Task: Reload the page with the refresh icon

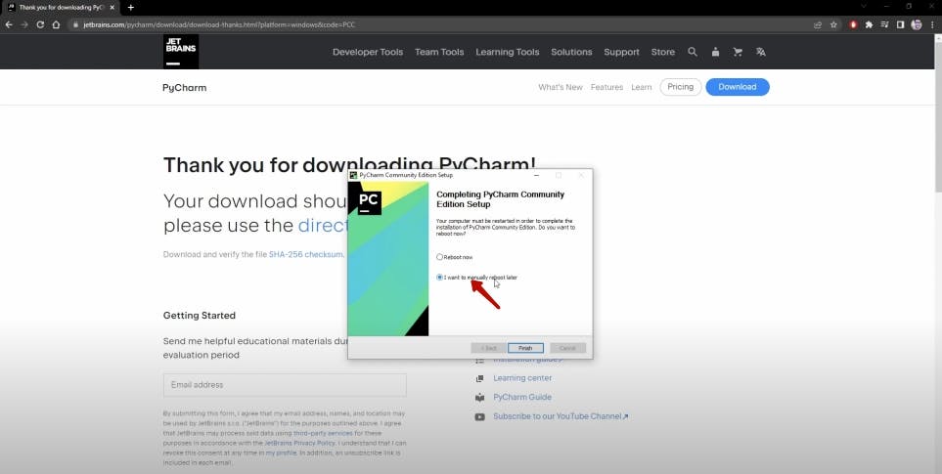Action: coord(40,24)
